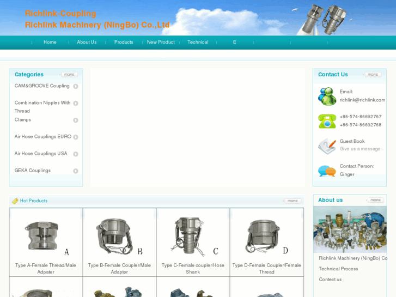The height and width of the screenshot is (297, 396).
Task: Open Type C-Female coupler/Hose Shank link
Action: point(193,269)
